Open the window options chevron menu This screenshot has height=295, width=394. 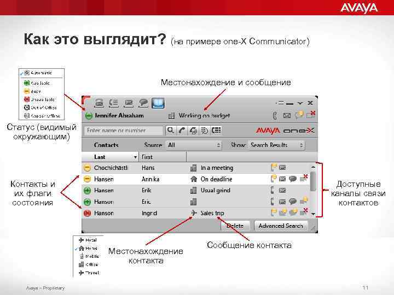click(x=300, y=103)
